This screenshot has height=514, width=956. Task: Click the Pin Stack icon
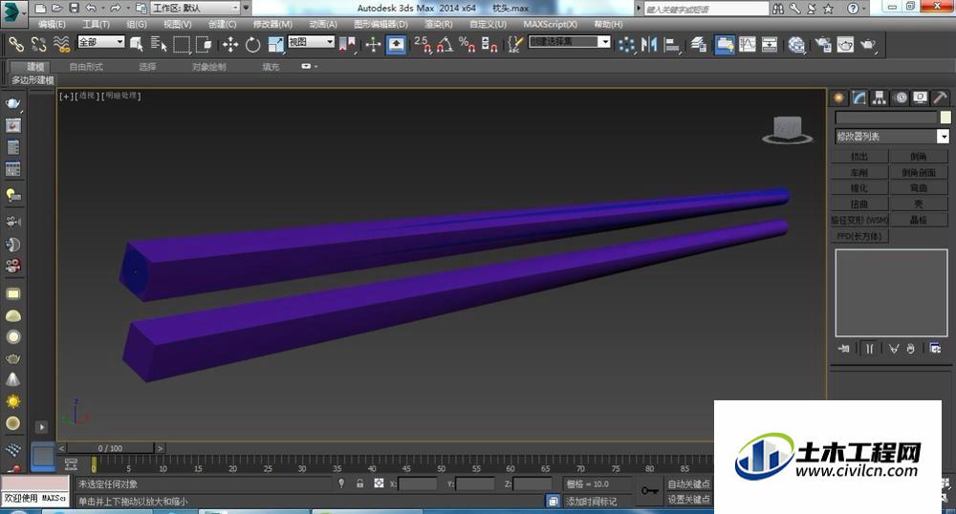(x=844, y=349)
